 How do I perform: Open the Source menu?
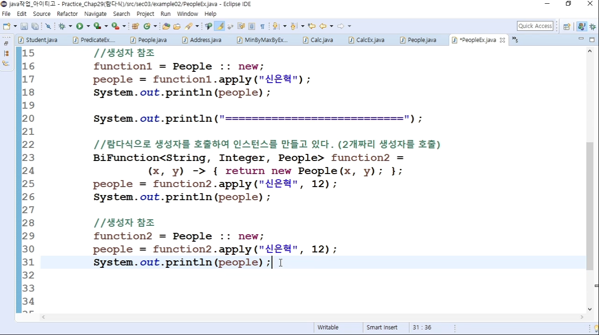pos(42,14)
